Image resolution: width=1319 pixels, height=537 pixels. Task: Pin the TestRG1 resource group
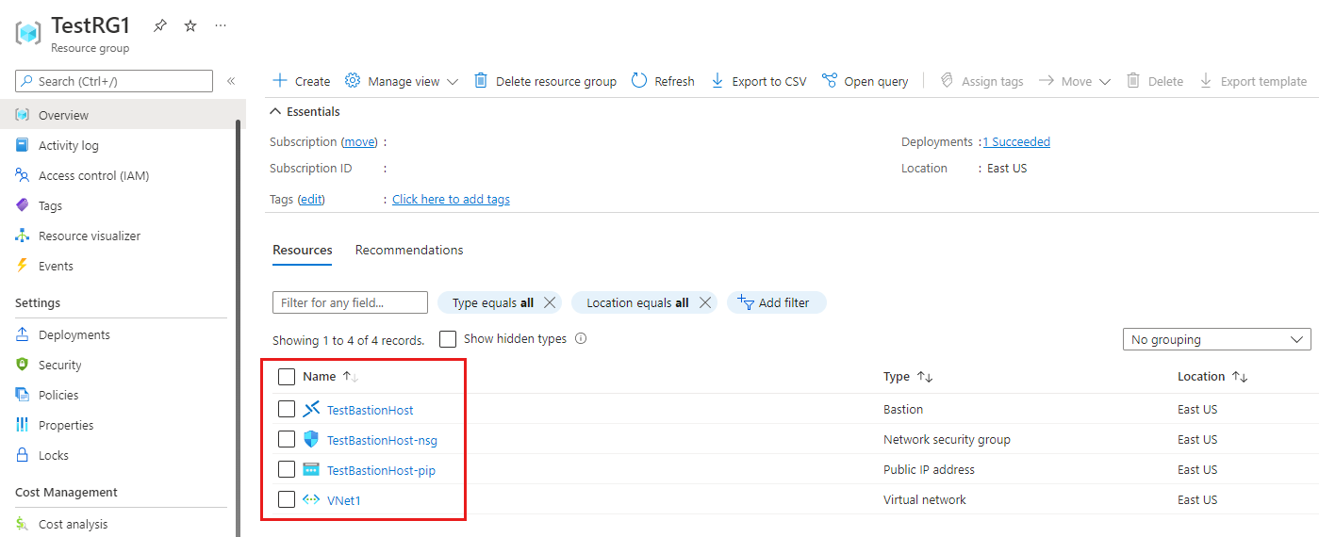coord(160,25)
